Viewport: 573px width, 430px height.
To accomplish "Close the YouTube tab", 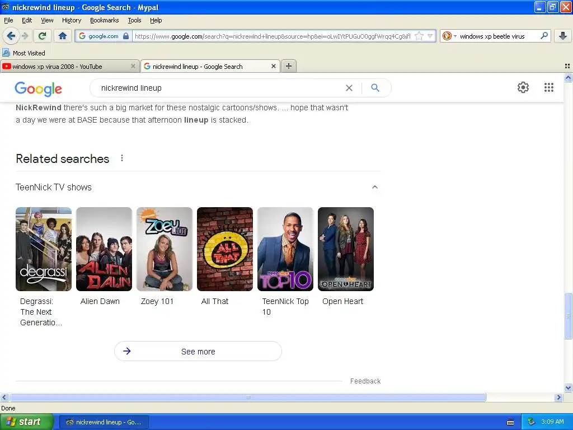I will 133,66.
